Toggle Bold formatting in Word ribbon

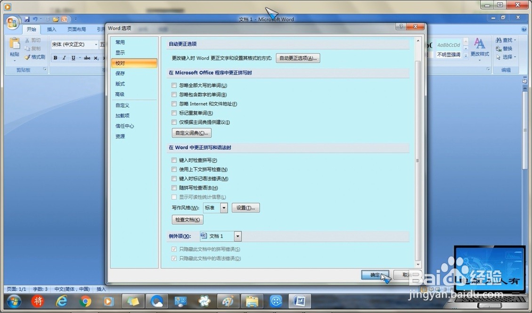pos(55,58)
